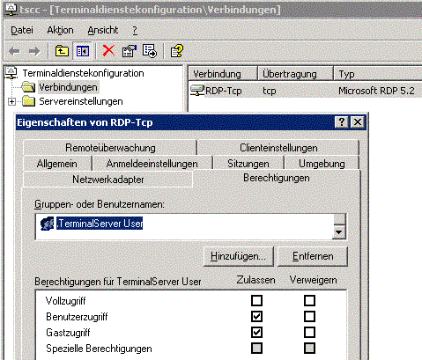Switch to the Netzwerkadapter tab
422x360 pixels.
[x=108, y=180]
